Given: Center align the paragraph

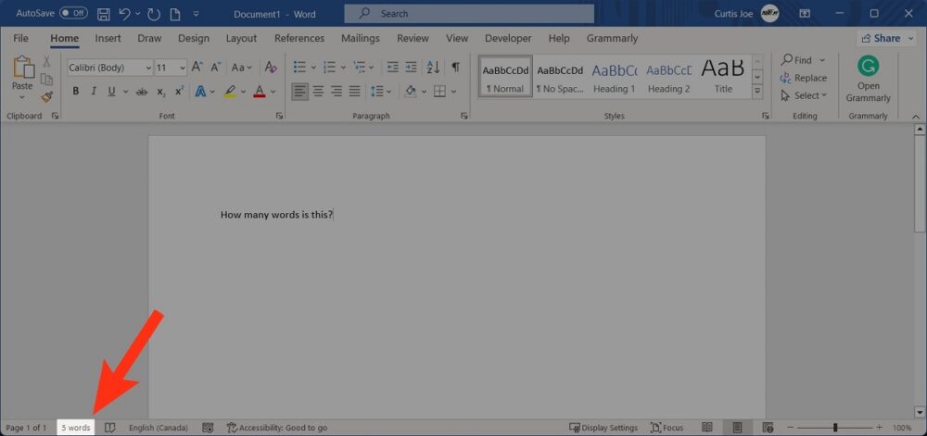Looking at the screenshot, I should click(318, 92).
